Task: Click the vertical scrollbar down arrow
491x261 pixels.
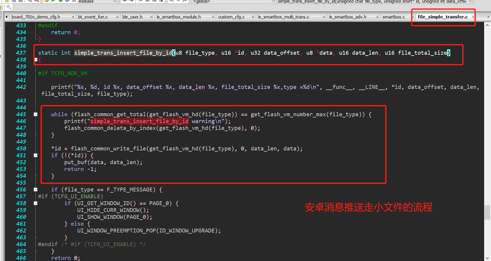Action: click(x=487, y=258)
